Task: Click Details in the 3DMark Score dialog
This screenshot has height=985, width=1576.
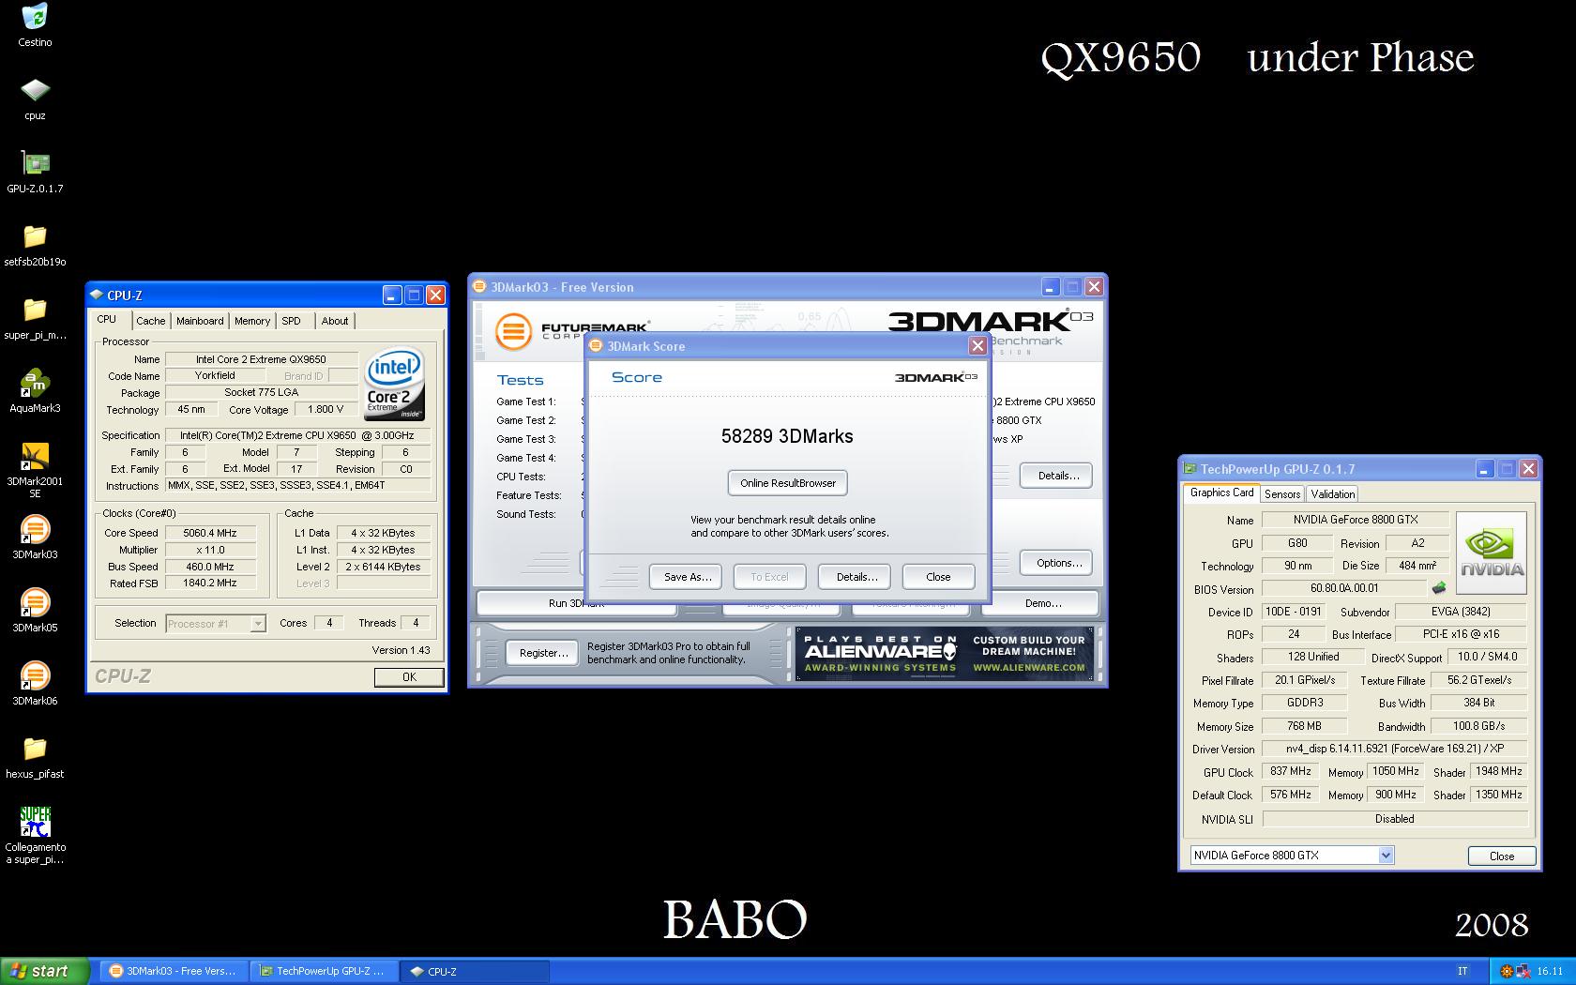Action: [x=856, y=577]
